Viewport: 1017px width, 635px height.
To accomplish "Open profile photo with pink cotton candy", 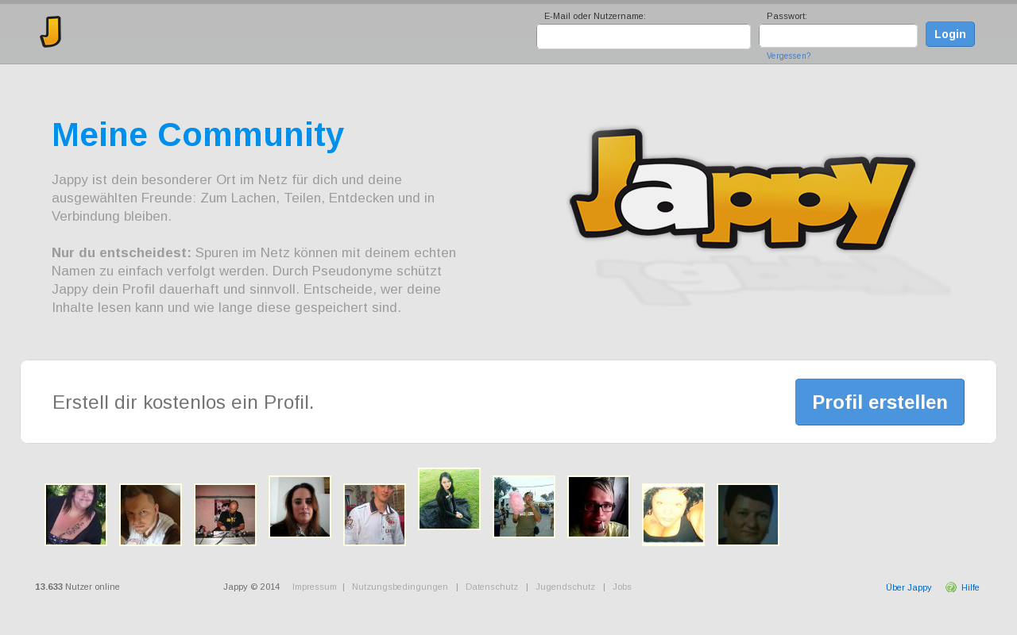I will (x=524, y=507).
